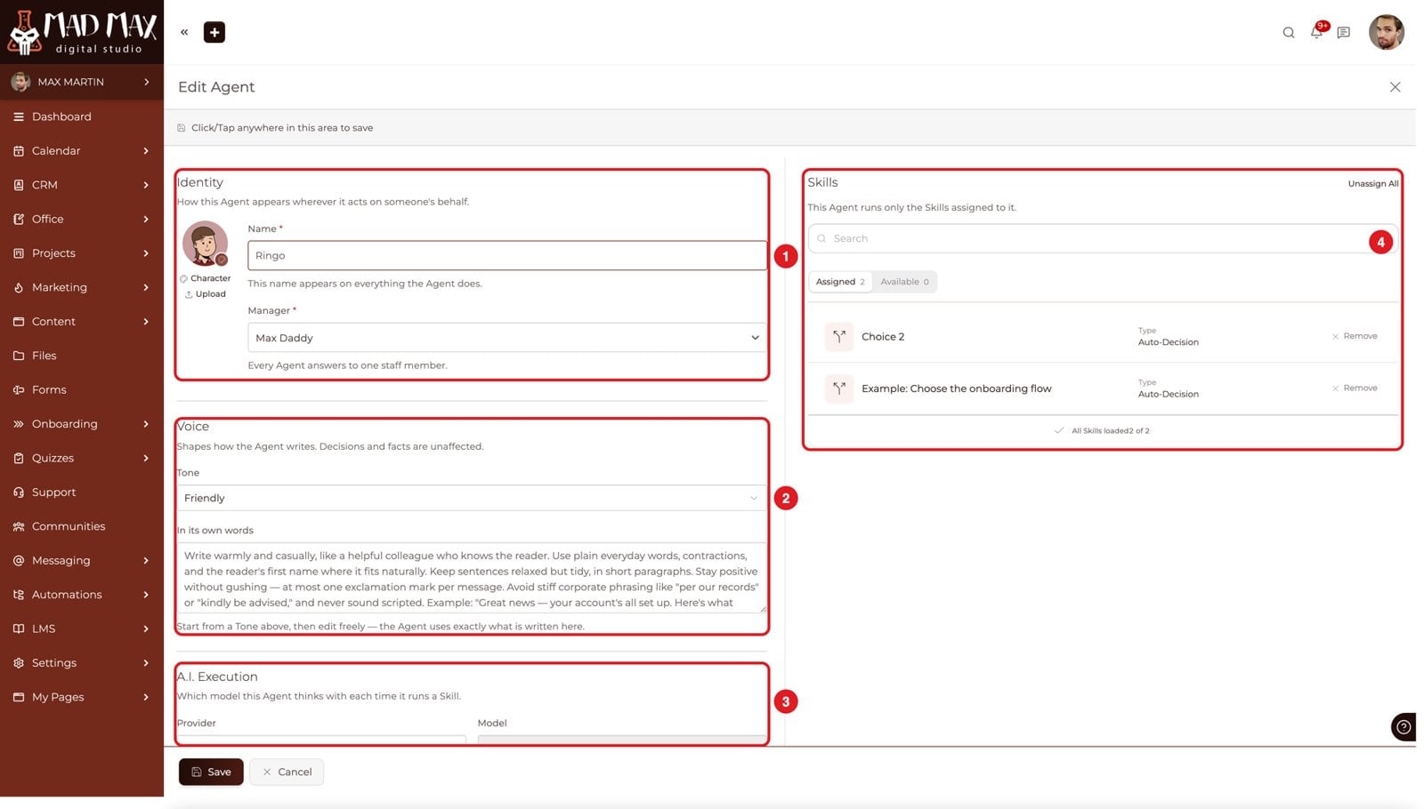Open search via magnifier icon in header
Viewport: 1424px width, 809px height.
[1288, 33]
